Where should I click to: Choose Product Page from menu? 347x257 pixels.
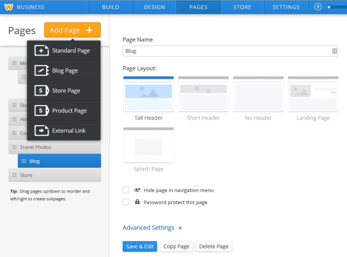click(64, 111)
